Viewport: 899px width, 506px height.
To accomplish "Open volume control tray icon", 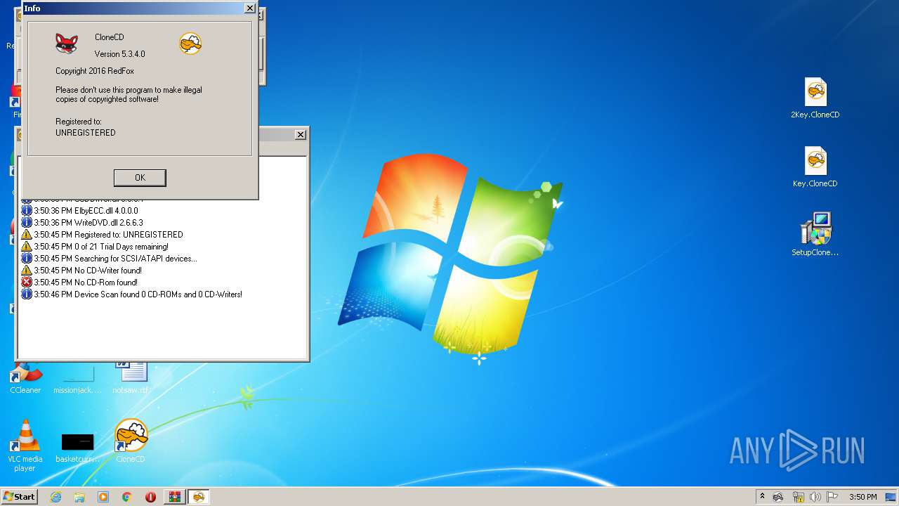I will [815, 497].
